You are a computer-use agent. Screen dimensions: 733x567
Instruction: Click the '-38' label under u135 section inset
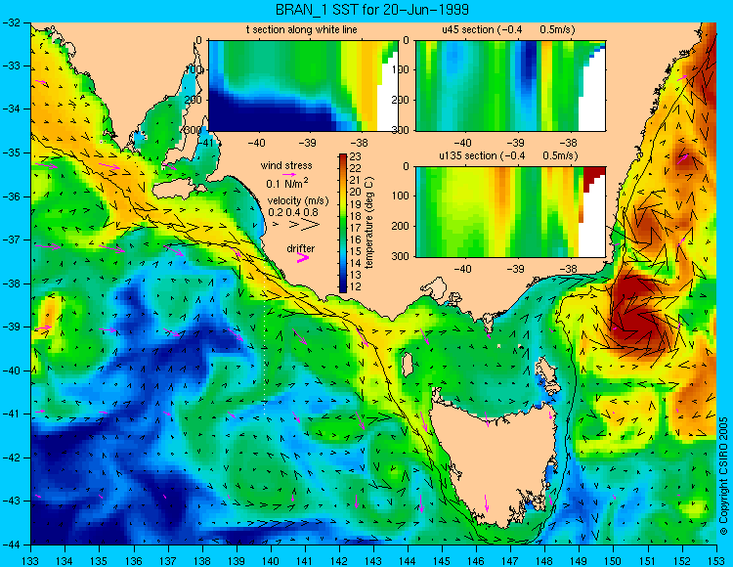568,269
